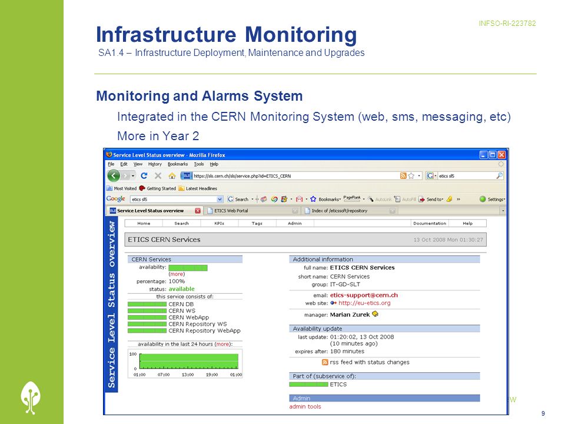Open the Send to dropdown
The height and width of the screenshot is (424, 565).
(431, 199)
